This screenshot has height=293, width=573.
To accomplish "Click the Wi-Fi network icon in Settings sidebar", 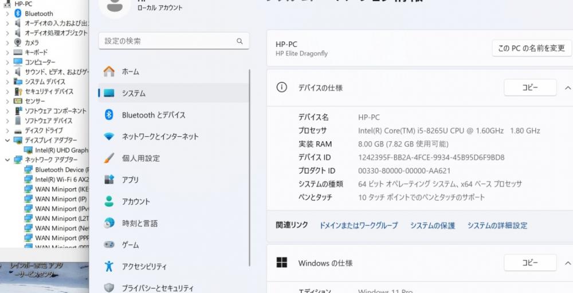I will pyautogui.click(x=109, y=137).
